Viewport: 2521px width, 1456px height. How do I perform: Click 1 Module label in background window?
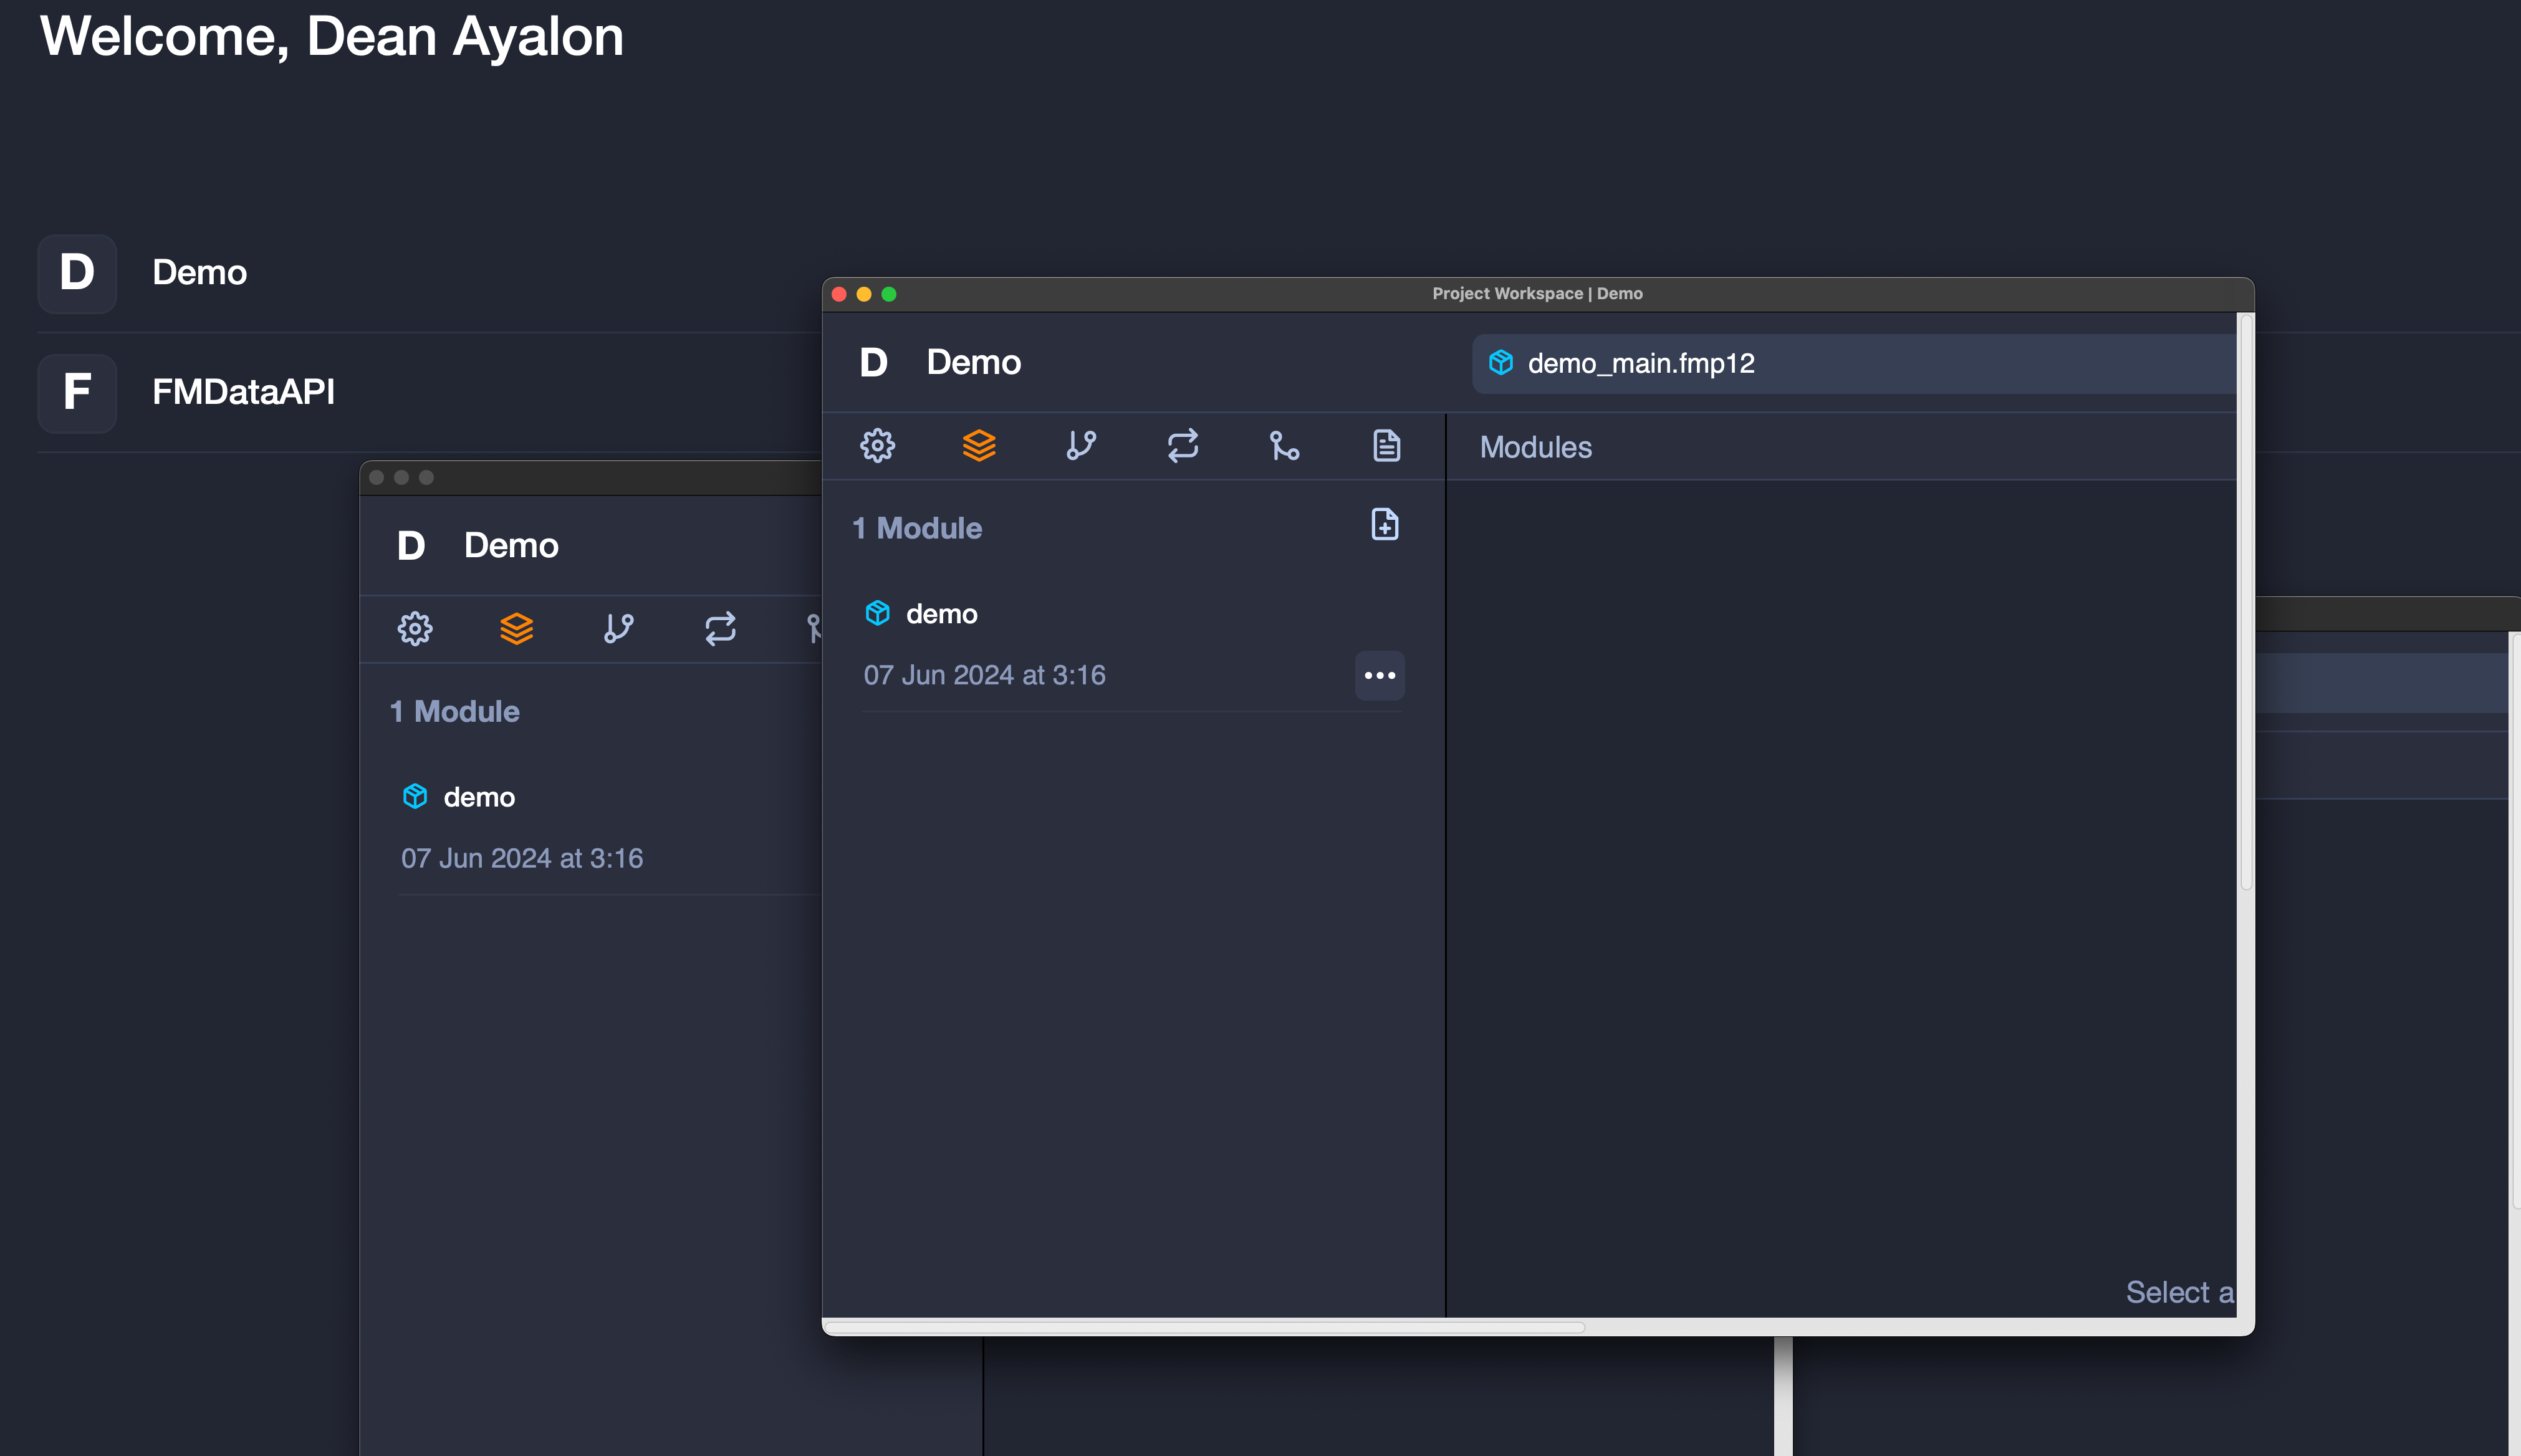(454, 712)
